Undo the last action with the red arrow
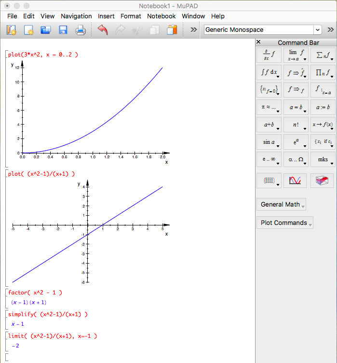This screenshot has width=337, height=363. point(103,30)
